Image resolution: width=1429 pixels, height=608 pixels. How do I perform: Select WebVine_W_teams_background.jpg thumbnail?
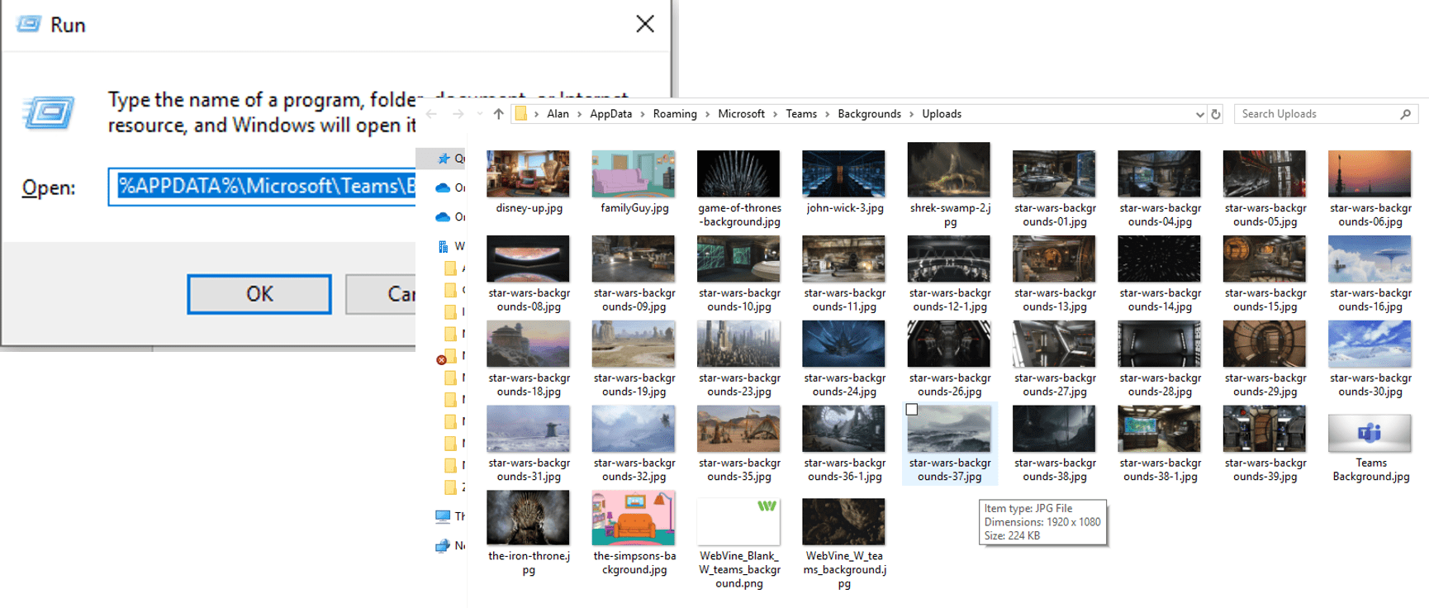(x=843, y=522)
